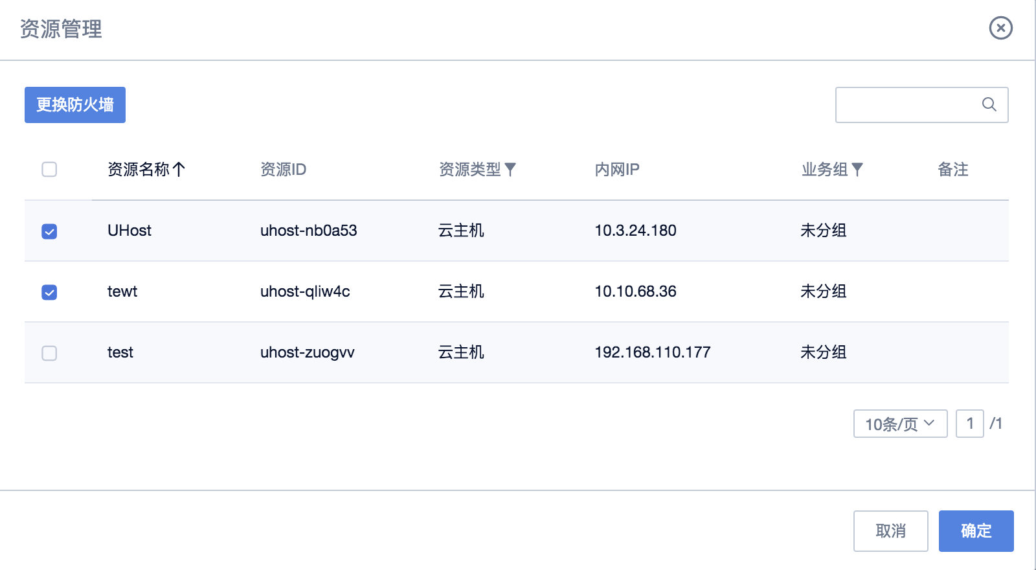
Task: Click the 备注 column header
Action: [x=952, y=170]
